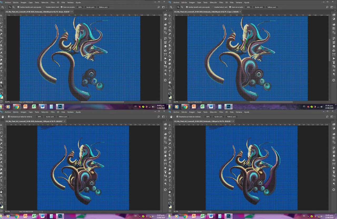Toggle 'Ampliar/reducir vent.' in the top-left window
The height and width of the screenshot is (219, 337).
(x=44, y=7)
